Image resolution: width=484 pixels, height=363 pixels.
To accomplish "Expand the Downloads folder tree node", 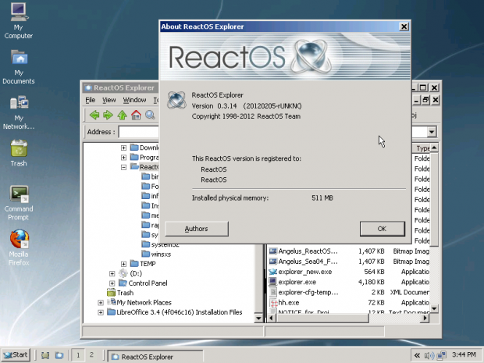I will click(x=123, y=148).
